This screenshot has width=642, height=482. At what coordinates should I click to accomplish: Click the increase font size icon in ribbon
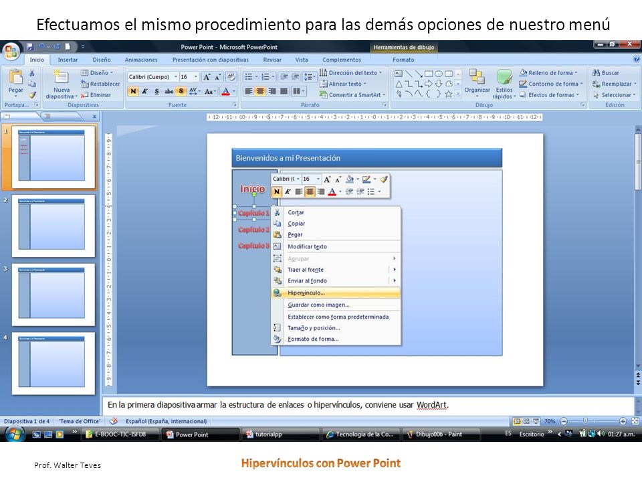[207, 77]
